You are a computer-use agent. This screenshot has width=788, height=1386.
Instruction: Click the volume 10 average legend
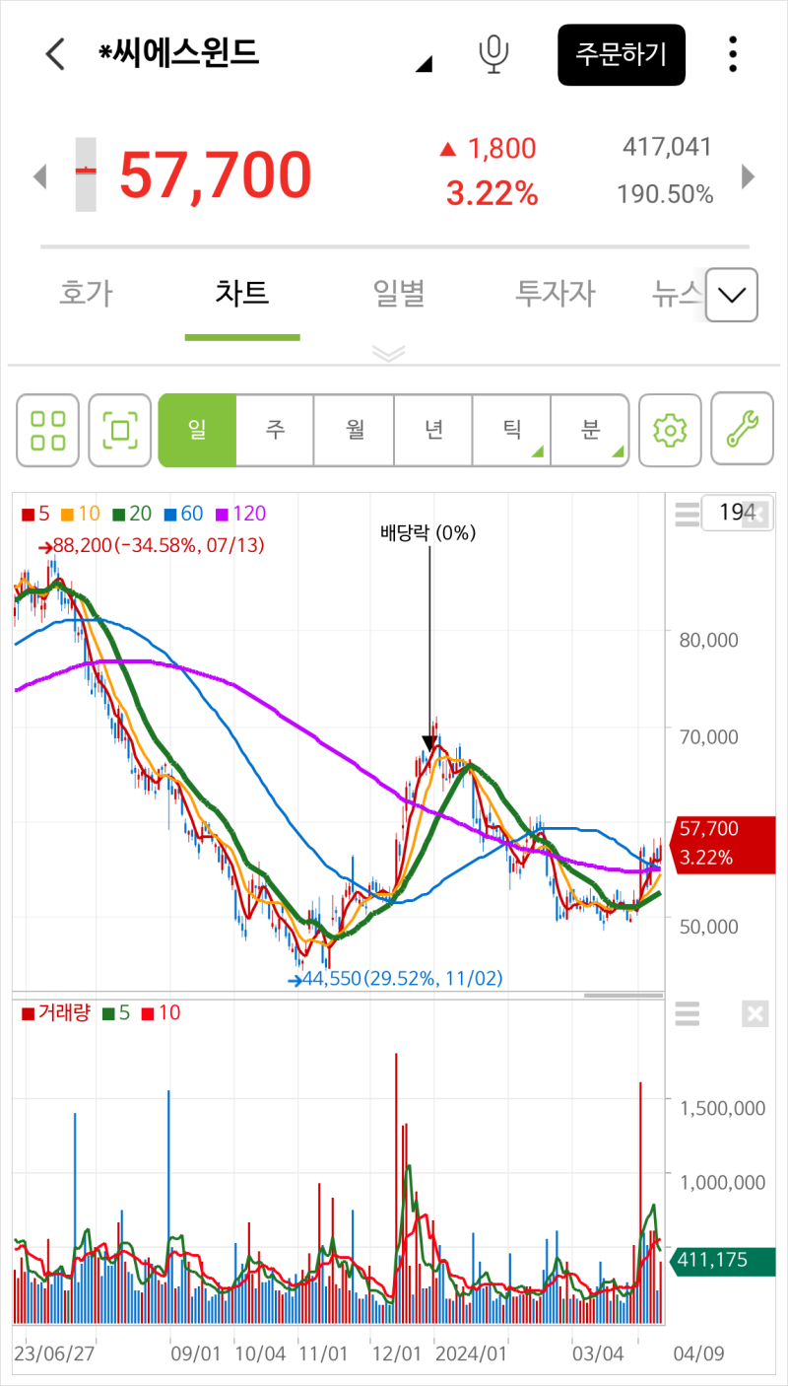(x=161, y=1012)
